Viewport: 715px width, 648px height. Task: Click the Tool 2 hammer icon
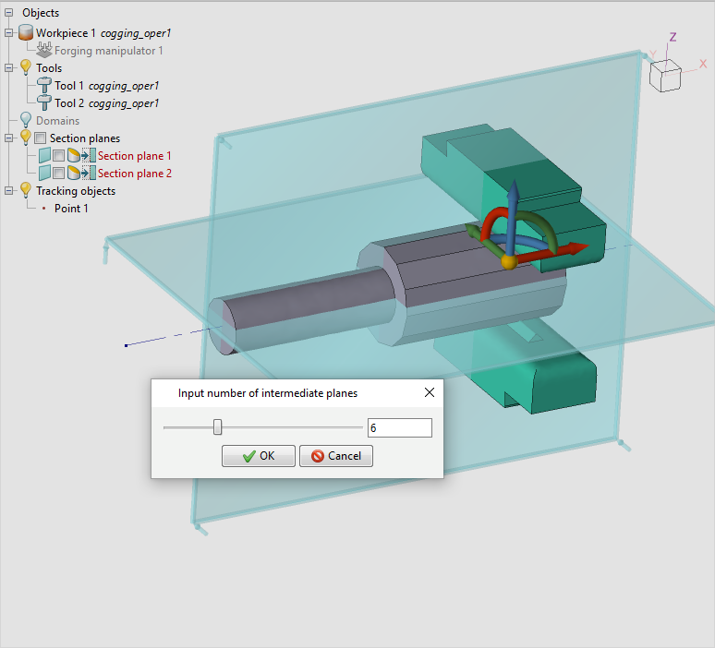tap(43, 103)
